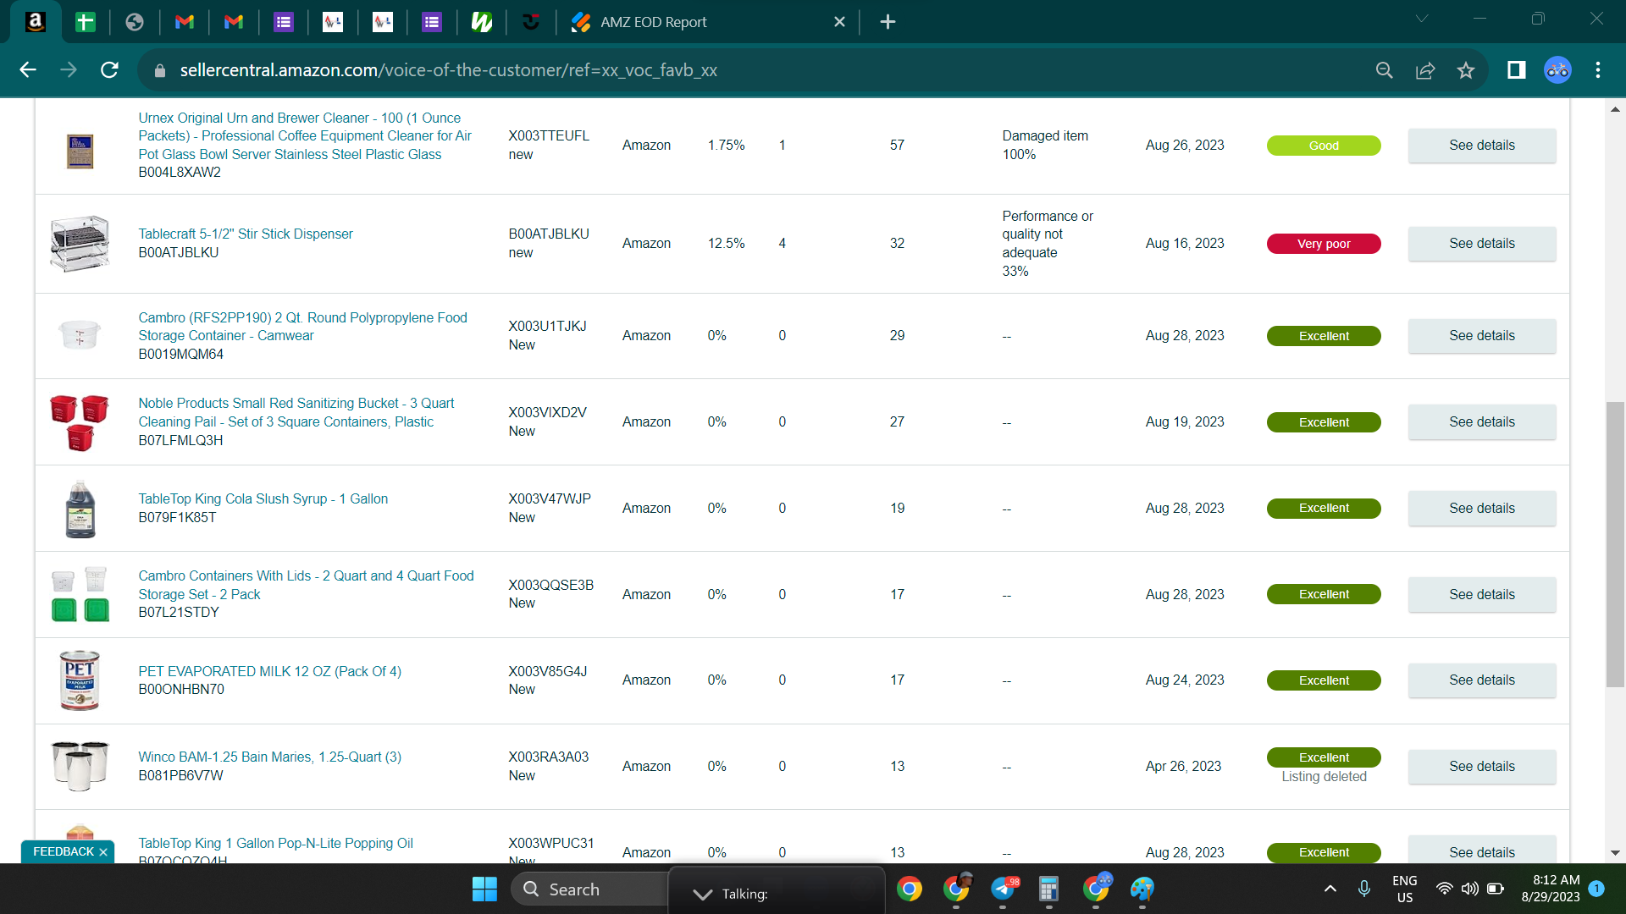Image resolution: width=1626 pixels, height=914 pixels.
Task: Open the FEEDBACK widget
Action: click(x=64, y=851)
